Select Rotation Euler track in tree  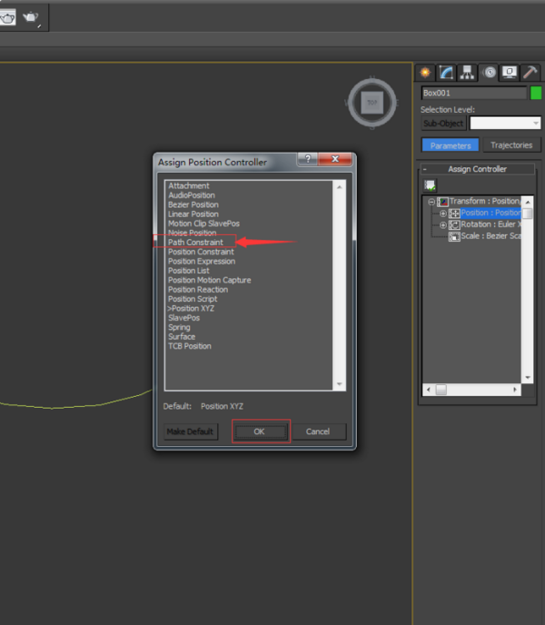490,224
